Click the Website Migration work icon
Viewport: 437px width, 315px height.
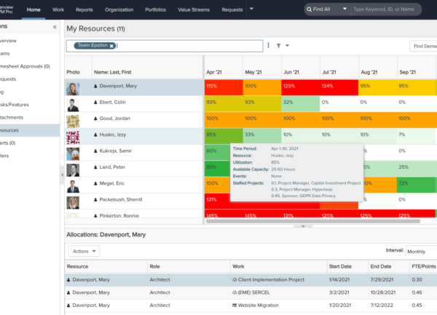click(234, 306)
